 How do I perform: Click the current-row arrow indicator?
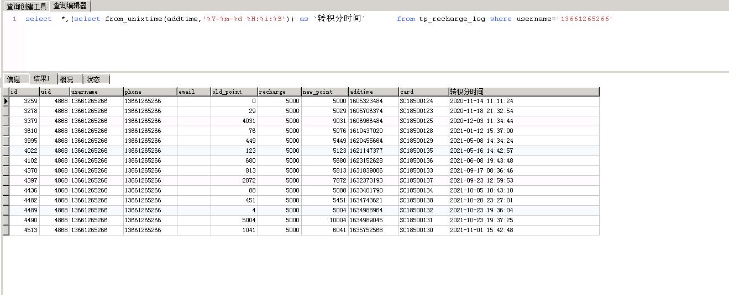6,101
